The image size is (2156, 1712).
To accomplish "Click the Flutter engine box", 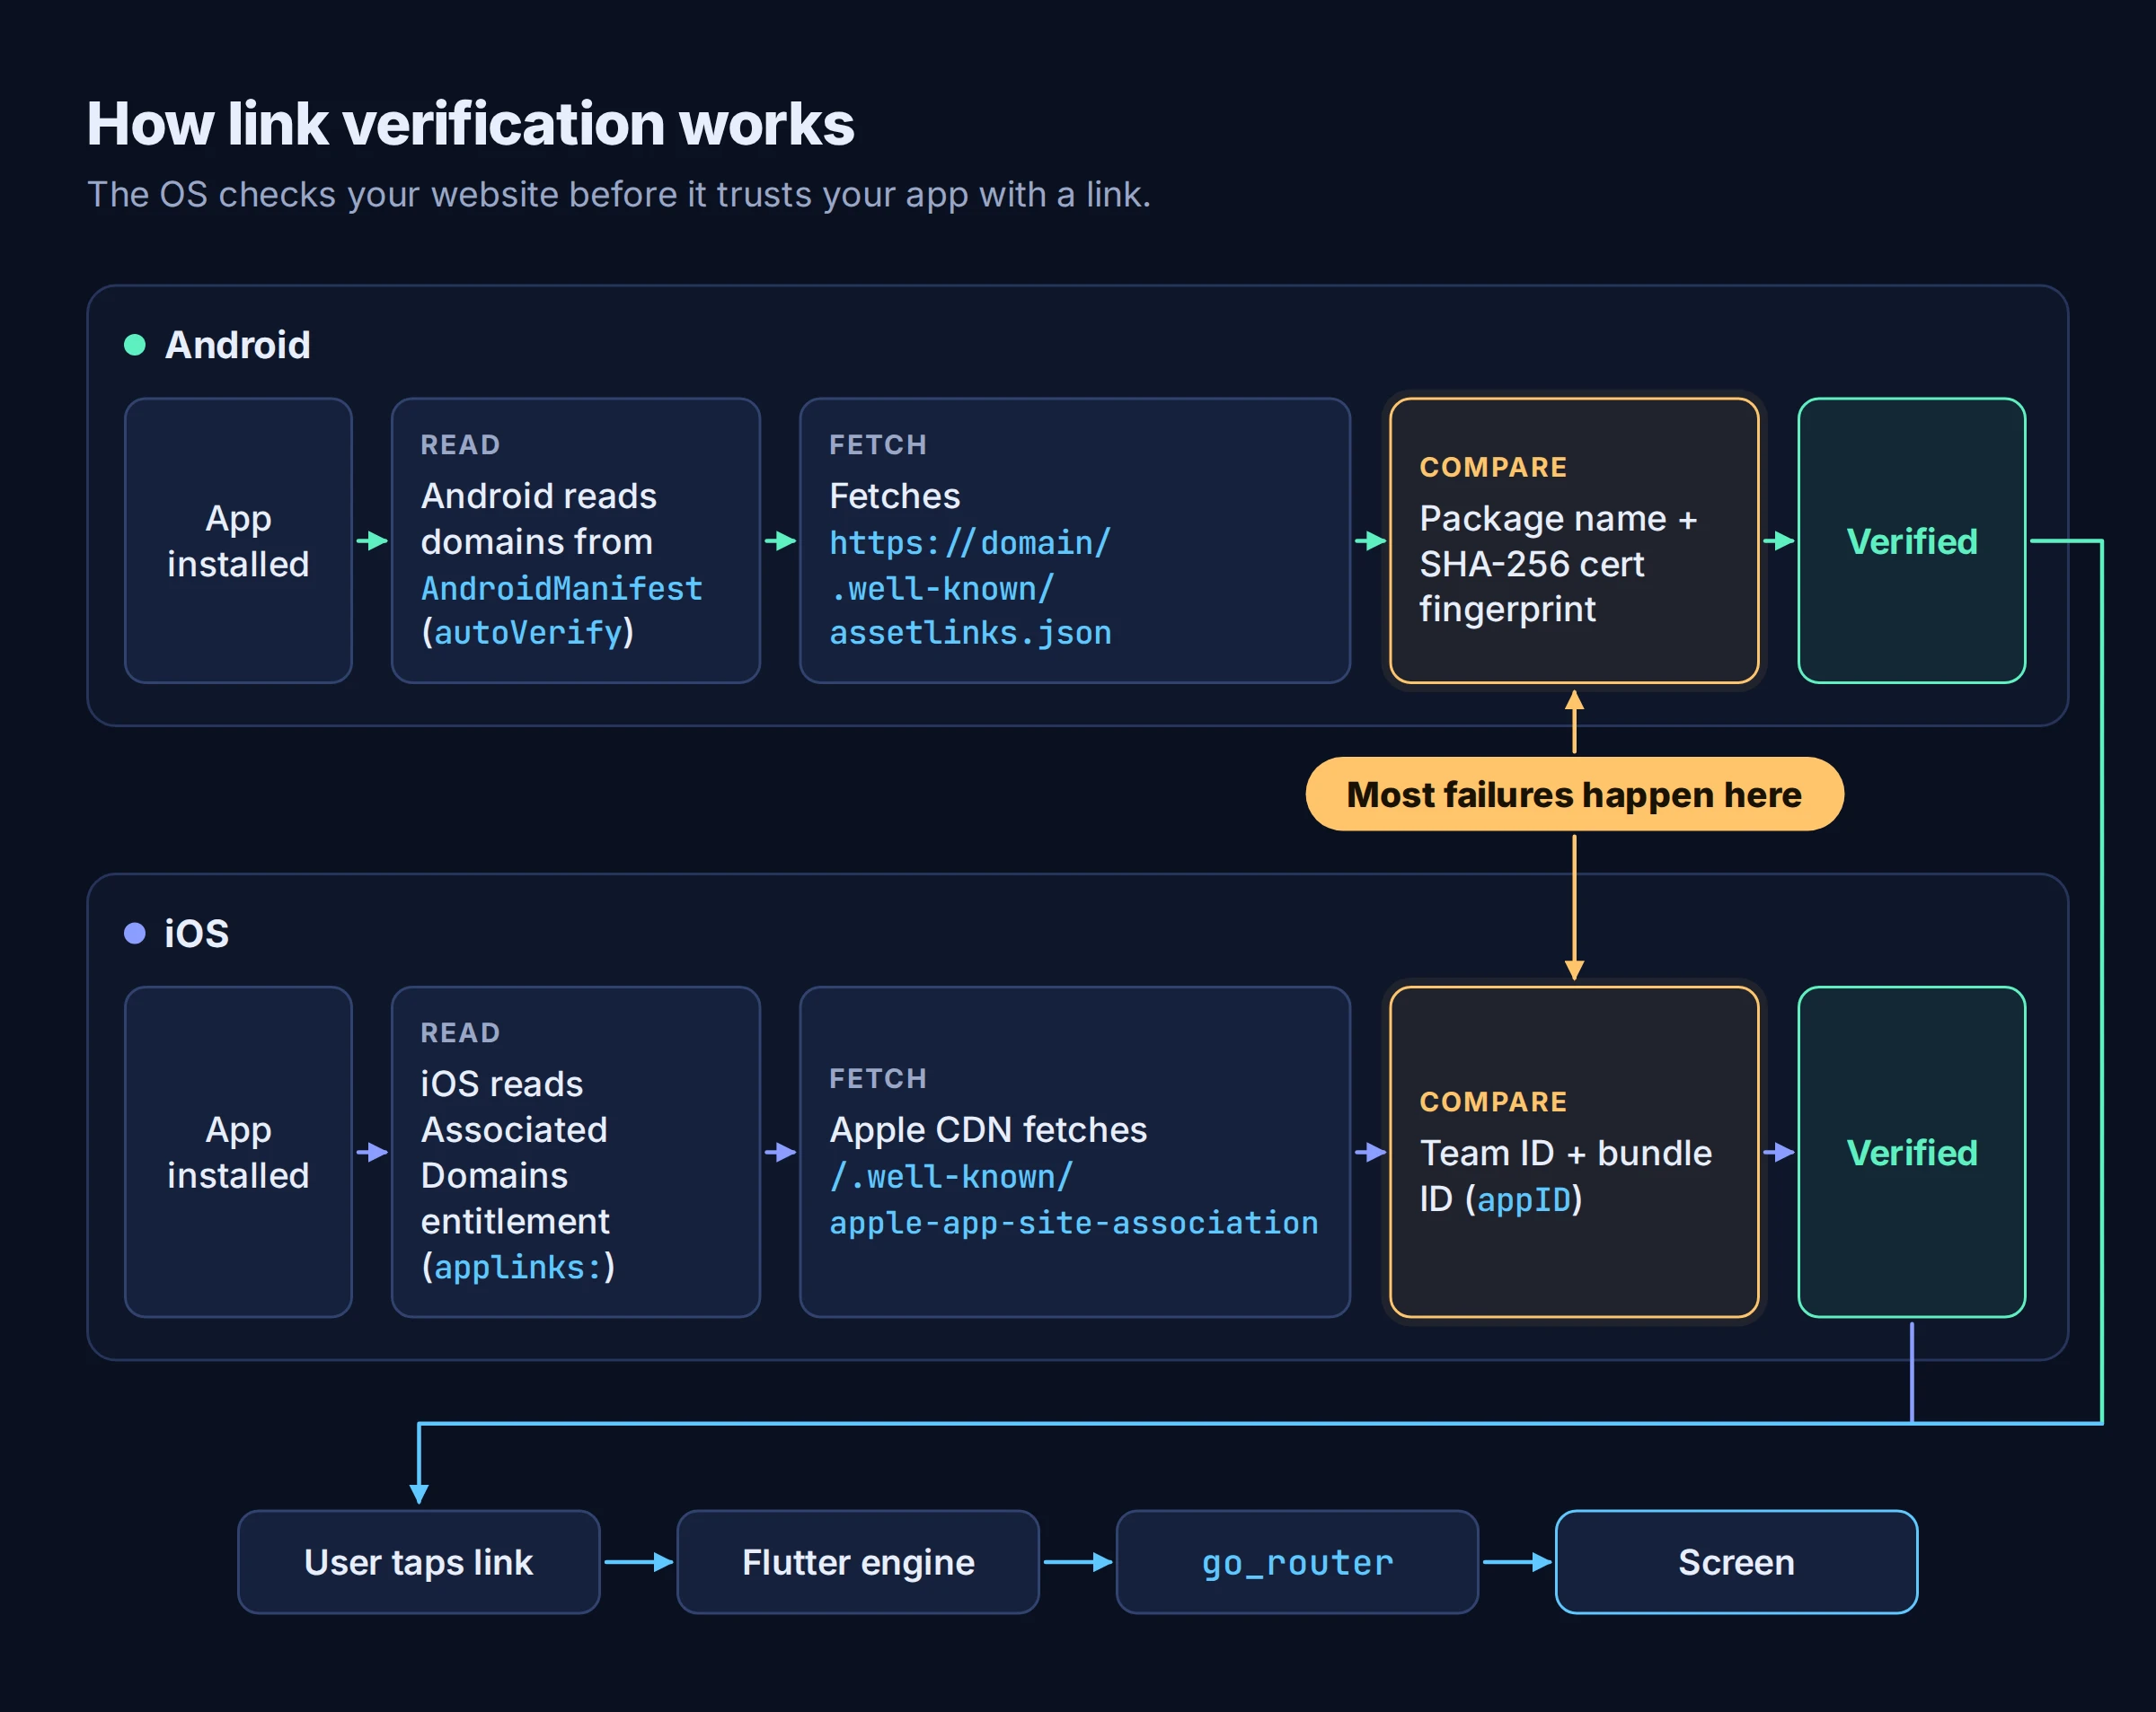I will coord(858,1562).
